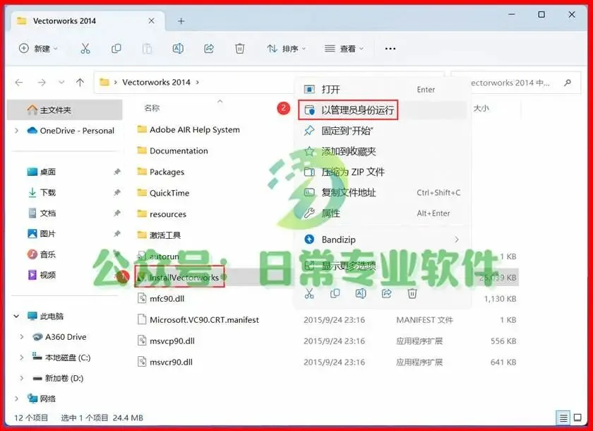Switch to large icons view in status bar
593x431 pixels.
click(577, 418)
